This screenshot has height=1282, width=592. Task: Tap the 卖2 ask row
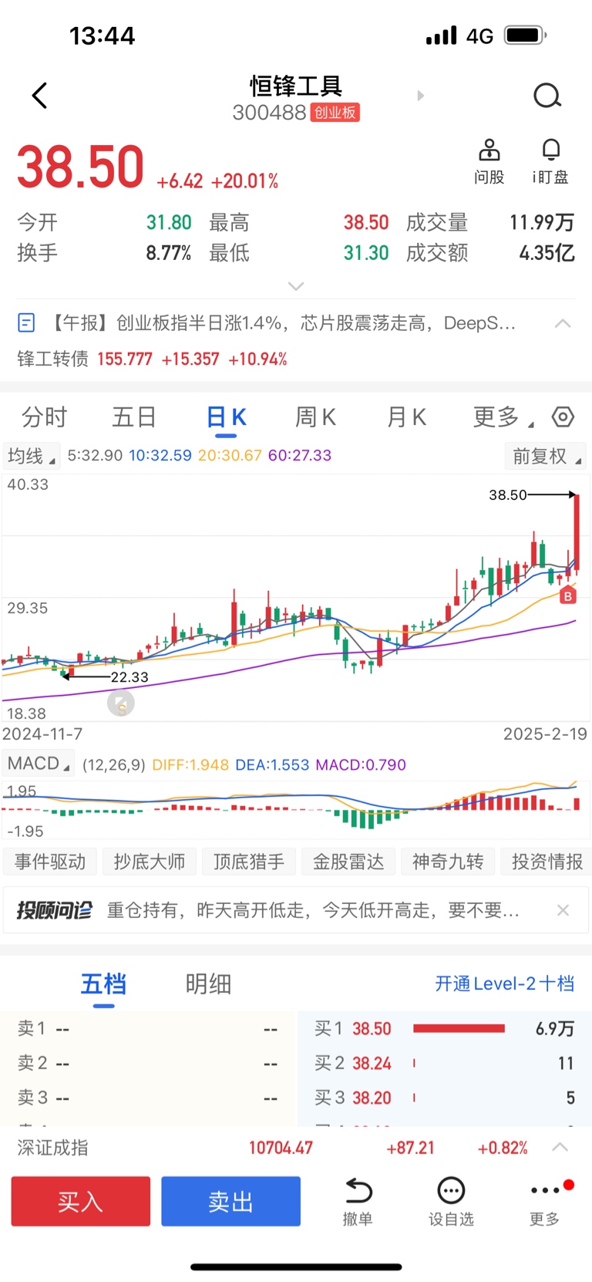coord(148,1063)
